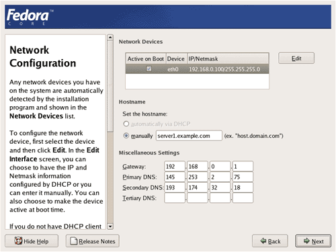Click hostname field server1.example.com
336x252 pixels.
189,136
